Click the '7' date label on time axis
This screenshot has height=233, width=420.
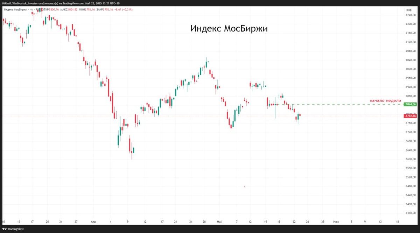pyautogui.click(x=237, y=221)
